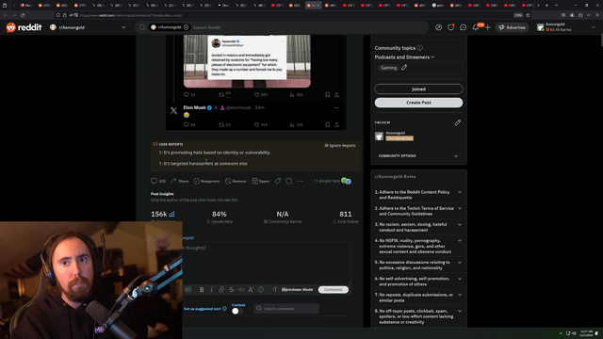Click retweet icon on Elon Musk tweet

(x=221, y=124)
